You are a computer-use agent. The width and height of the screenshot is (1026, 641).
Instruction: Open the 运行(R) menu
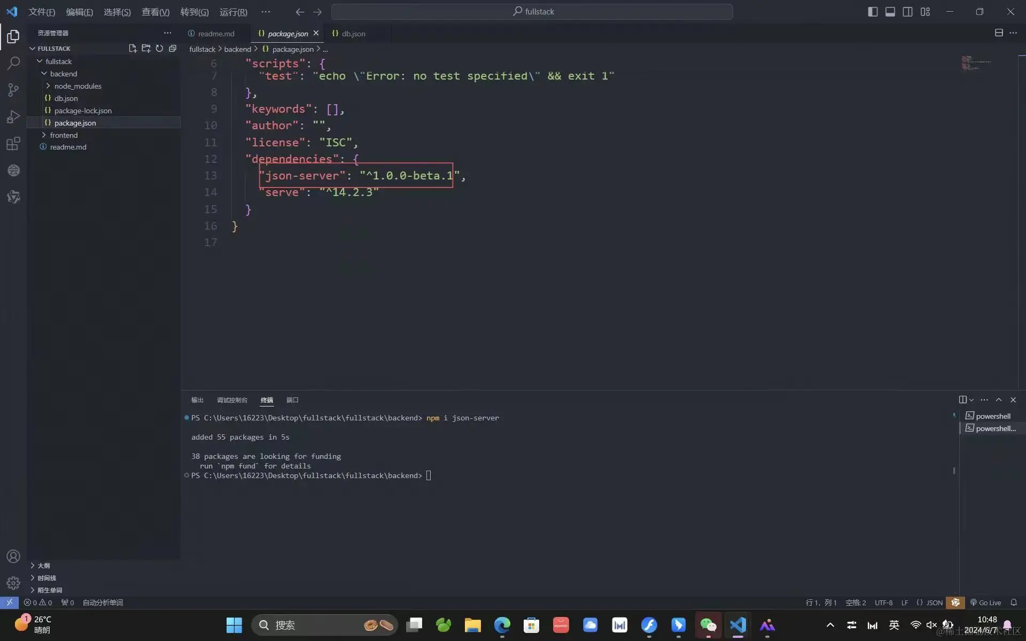pos(233,12)
